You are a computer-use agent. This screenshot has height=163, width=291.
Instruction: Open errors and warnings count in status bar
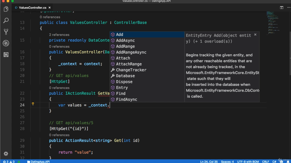(x=9, y=162)
